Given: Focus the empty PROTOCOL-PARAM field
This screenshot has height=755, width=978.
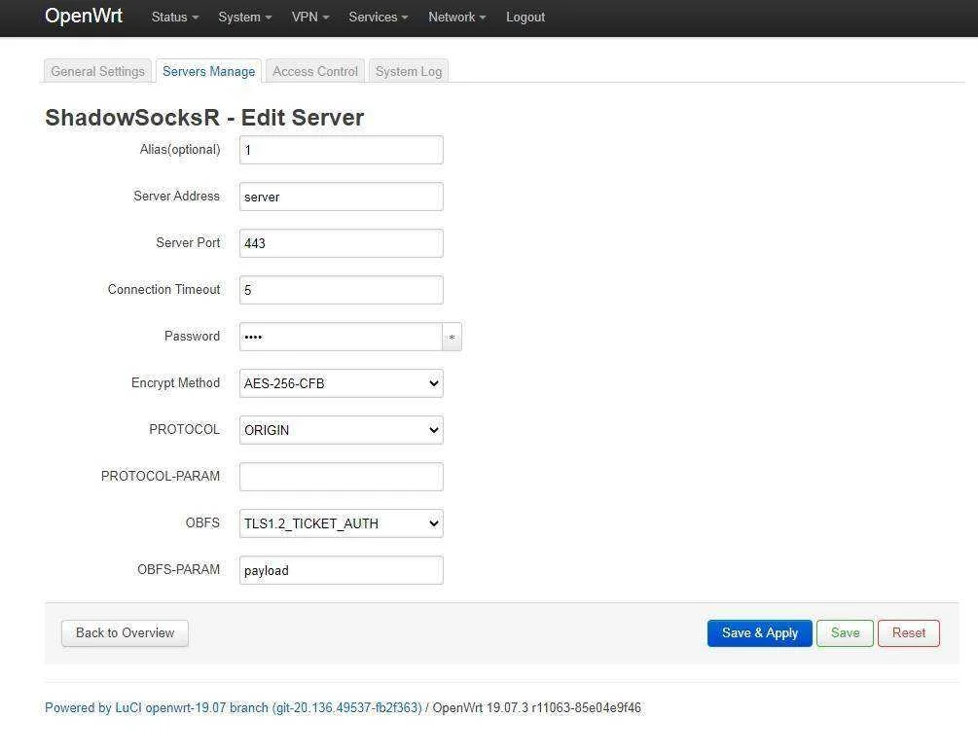Looking at the screenshot, I should click(342, 477).
